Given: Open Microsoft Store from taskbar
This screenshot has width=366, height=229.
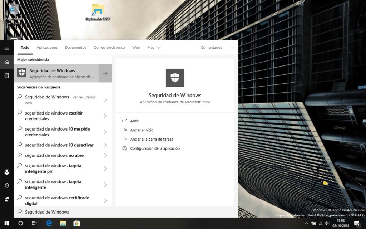Looking at the screenshot, I should pos(76,223).
